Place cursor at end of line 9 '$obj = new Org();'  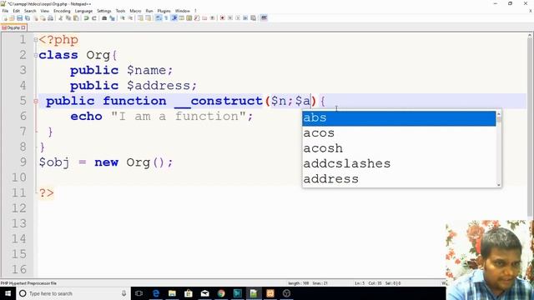pos(174,162)
